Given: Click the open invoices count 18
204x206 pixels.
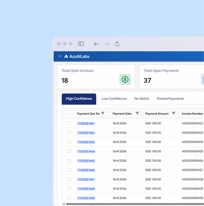Looking at the screenshot, I should coord(65,80).
